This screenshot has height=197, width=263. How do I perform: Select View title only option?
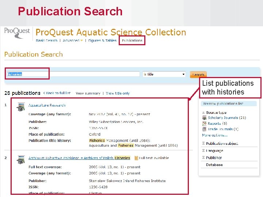[118, 93]
